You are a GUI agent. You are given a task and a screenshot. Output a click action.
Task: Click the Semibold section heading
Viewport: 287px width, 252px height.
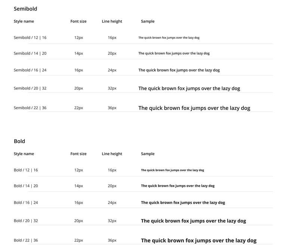(x=25, y=9)
